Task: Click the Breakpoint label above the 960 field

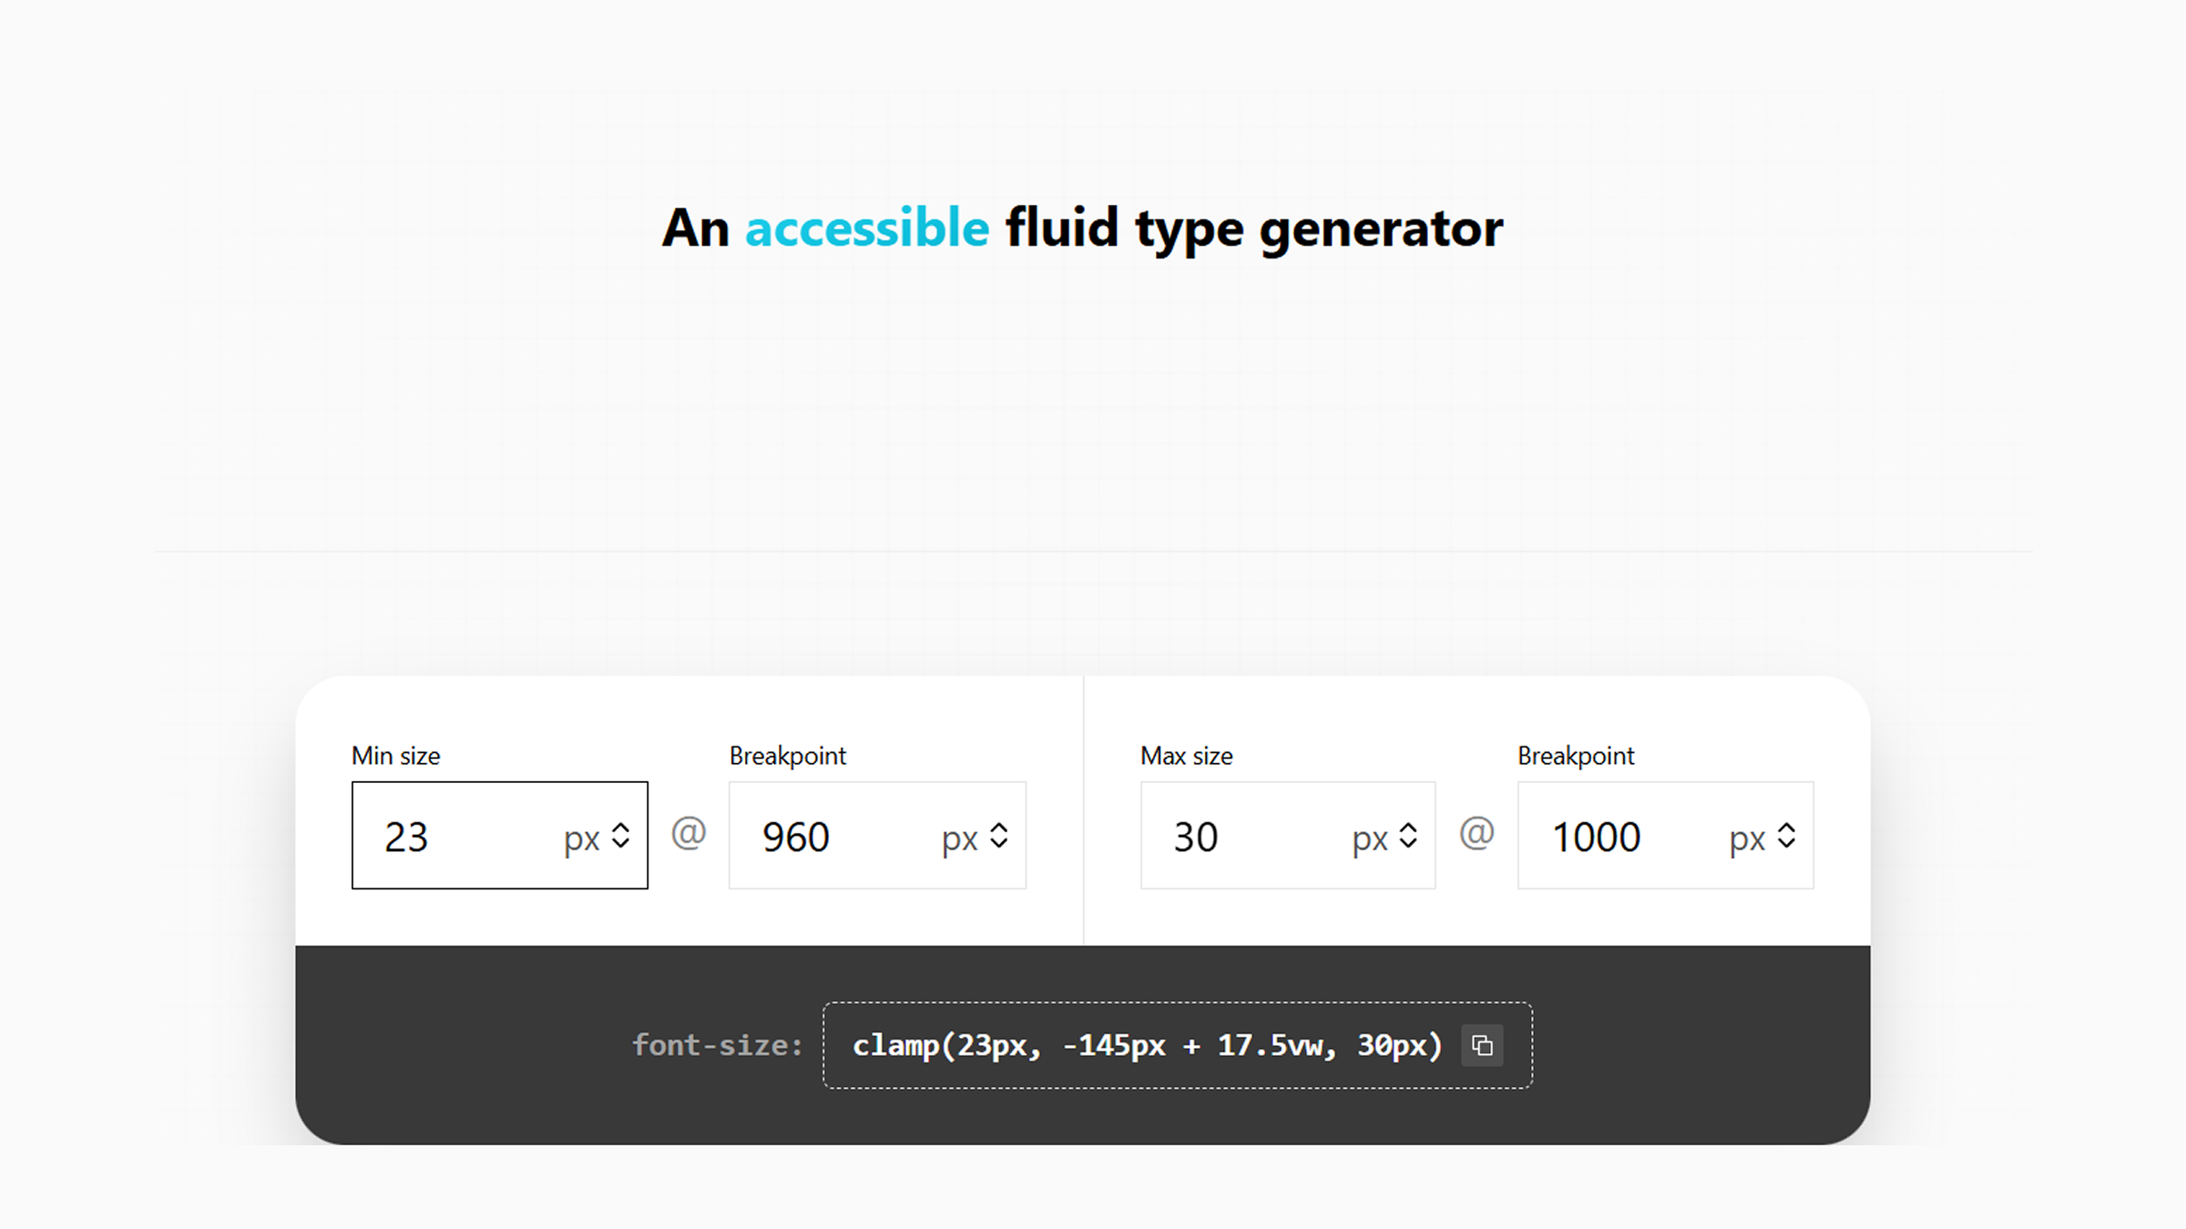Action: (787, 756)
